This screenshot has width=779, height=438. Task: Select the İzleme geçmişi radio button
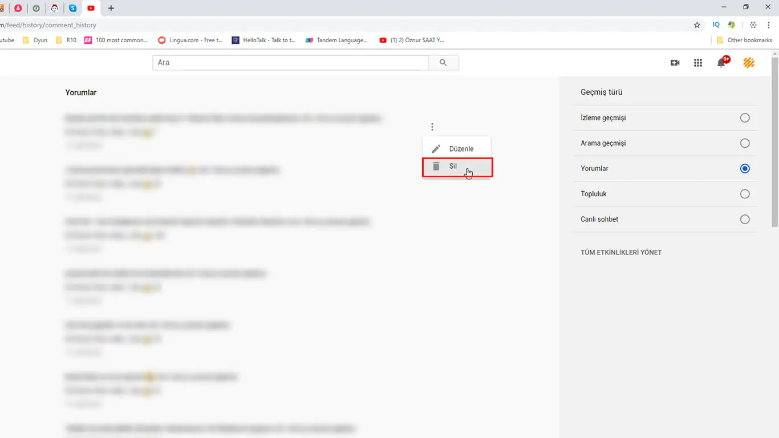pyautogui.click(x=745, y=118)
